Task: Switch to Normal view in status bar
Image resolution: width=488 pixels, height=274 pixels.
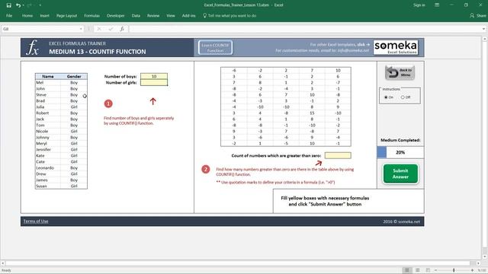Action: [x=406, y=270]
